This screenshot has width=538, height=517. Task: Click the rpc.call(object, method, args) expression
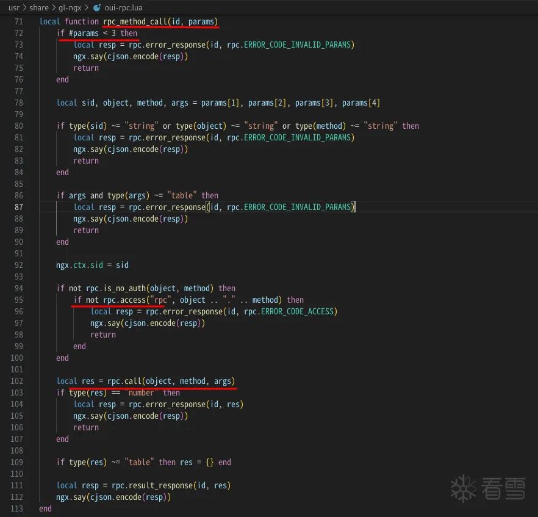(171, 381)
